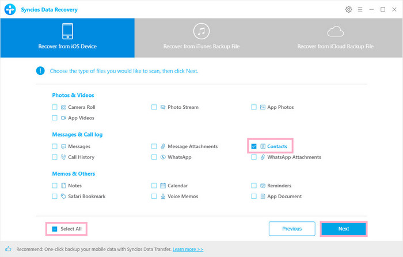Click the App Videos camcorder icon
403x257 pixels.
point(63,118)
